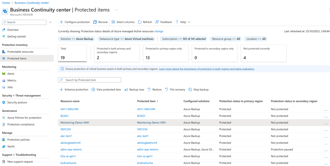Click the File recovery icon

pos(166,90)
